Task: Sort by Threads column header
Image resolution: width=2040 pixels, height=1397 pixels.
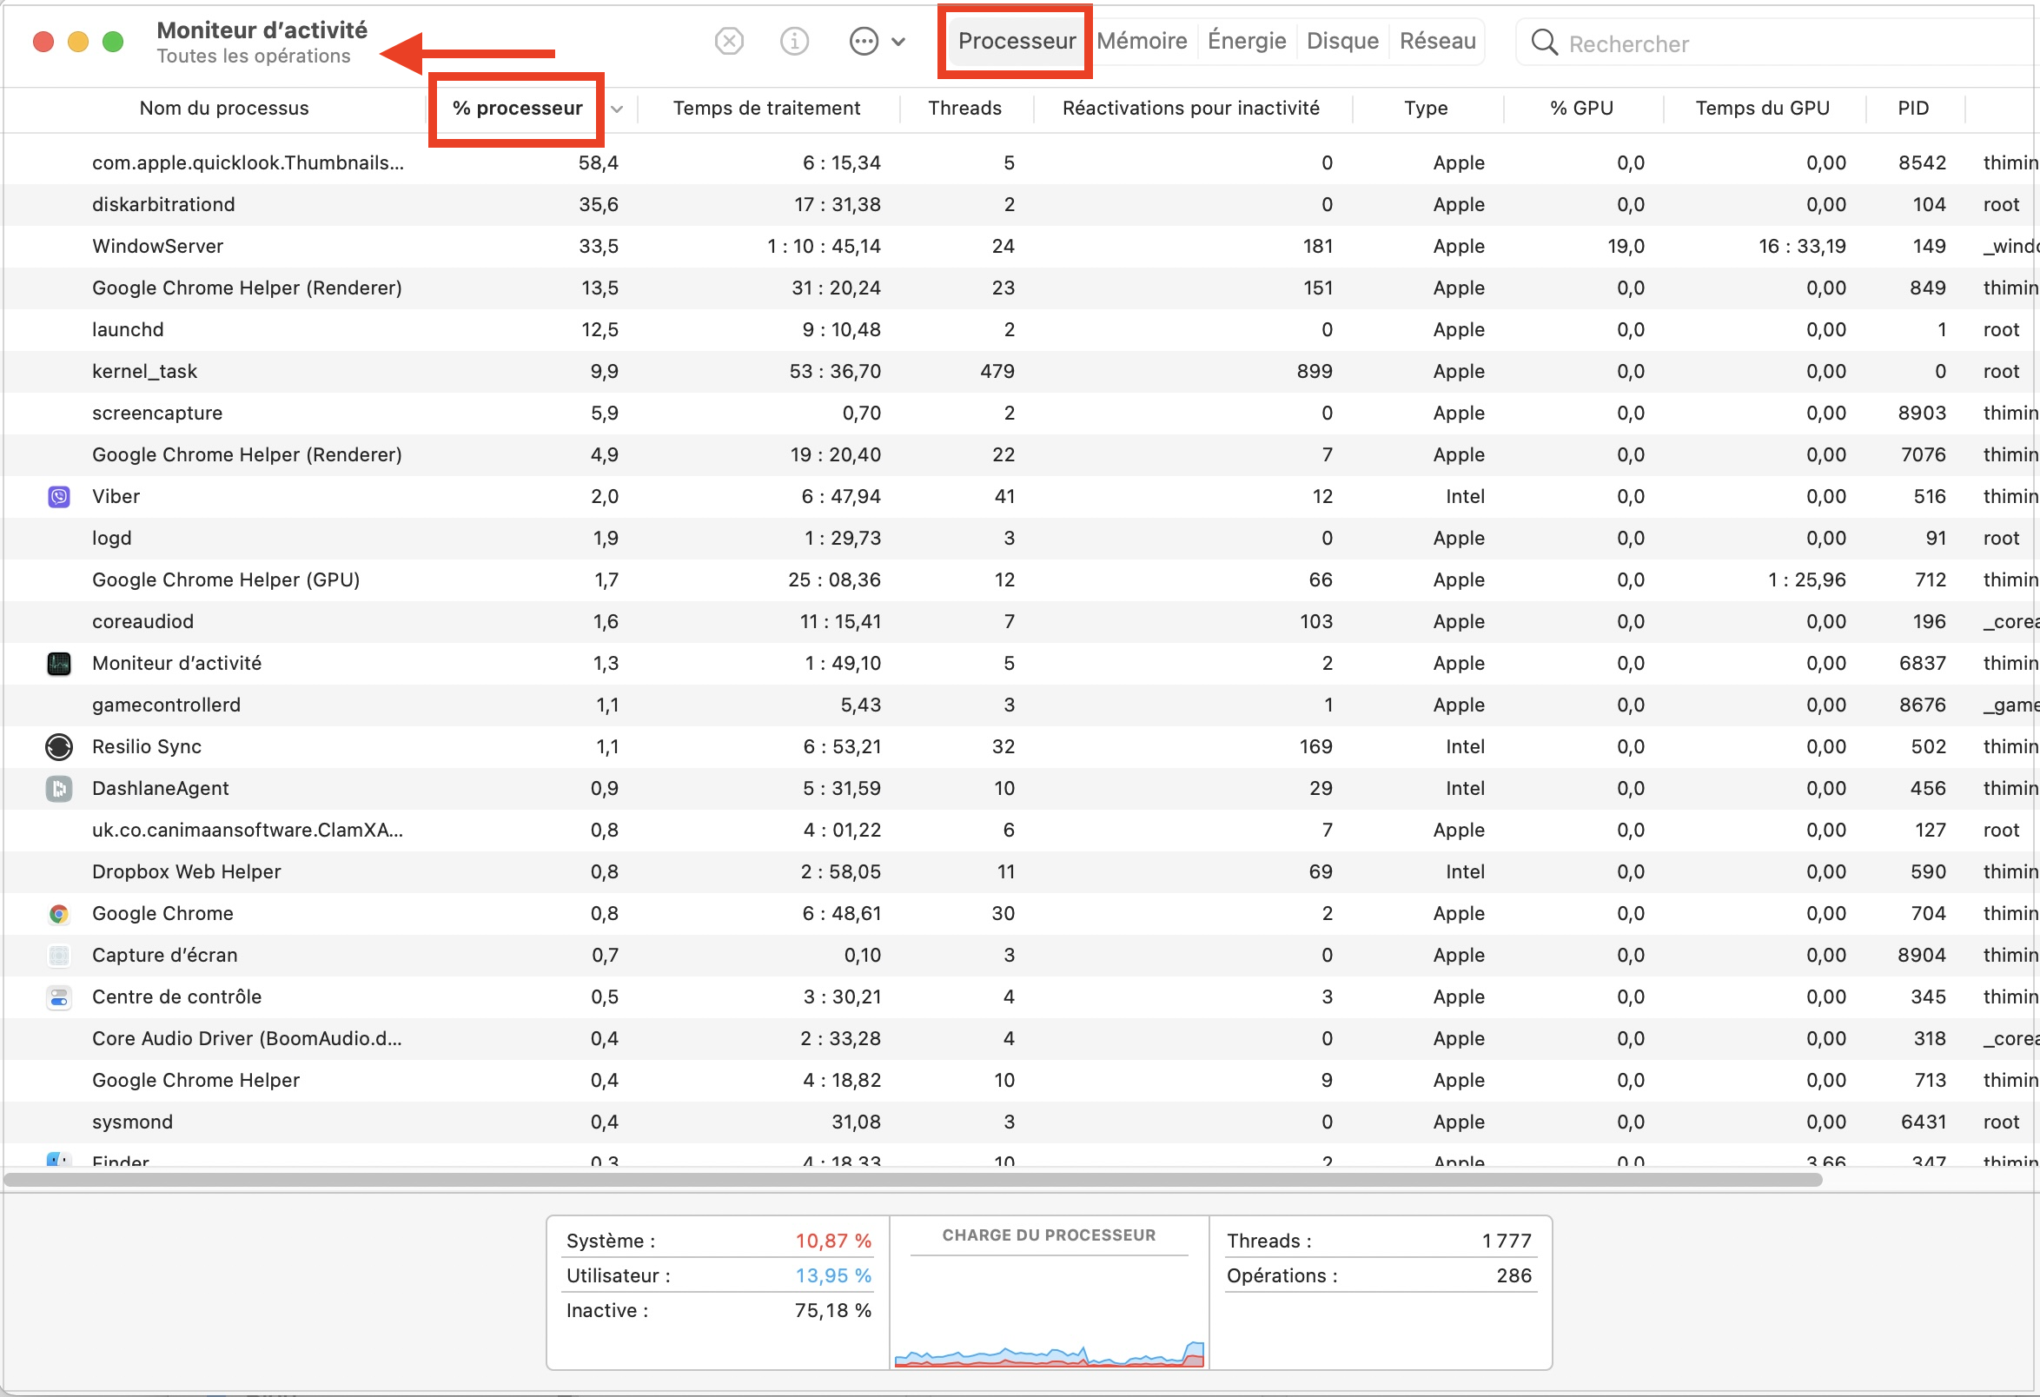Action: pyautogui.click(x=964, y=108)
